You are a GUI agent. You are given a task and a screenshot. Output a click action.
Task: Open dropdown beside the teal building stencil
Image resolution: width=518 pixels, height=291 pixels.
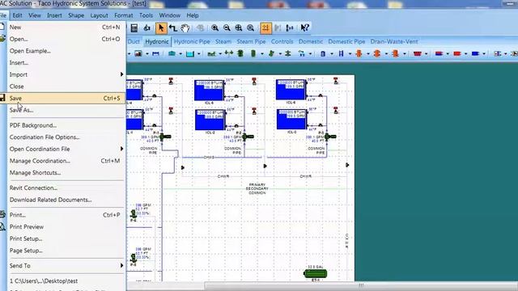(x=180, y=54)
